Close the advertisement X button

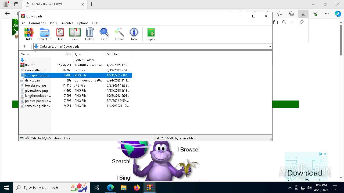tap(325, 154)
